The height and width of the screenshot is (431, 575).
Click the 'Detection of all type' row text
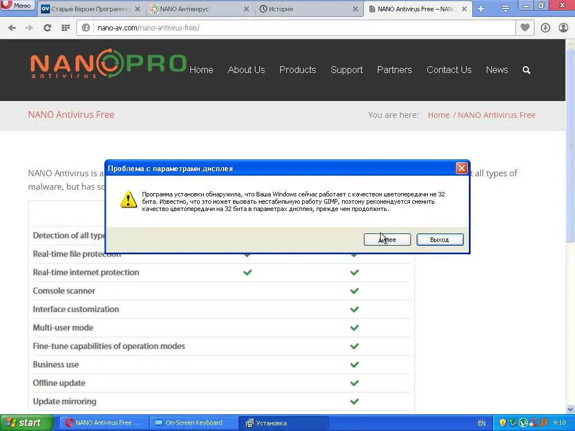tap(69, 235)
